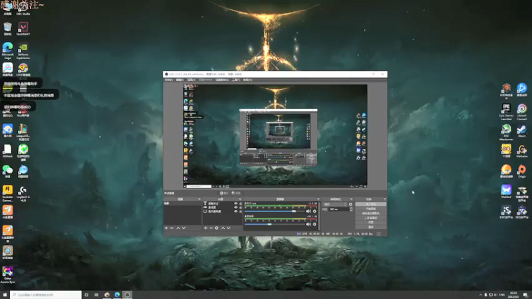The height and width of the screenshot is (299, 532).
Task: Click the transition duration input field
Action: (x=338, y=209)
